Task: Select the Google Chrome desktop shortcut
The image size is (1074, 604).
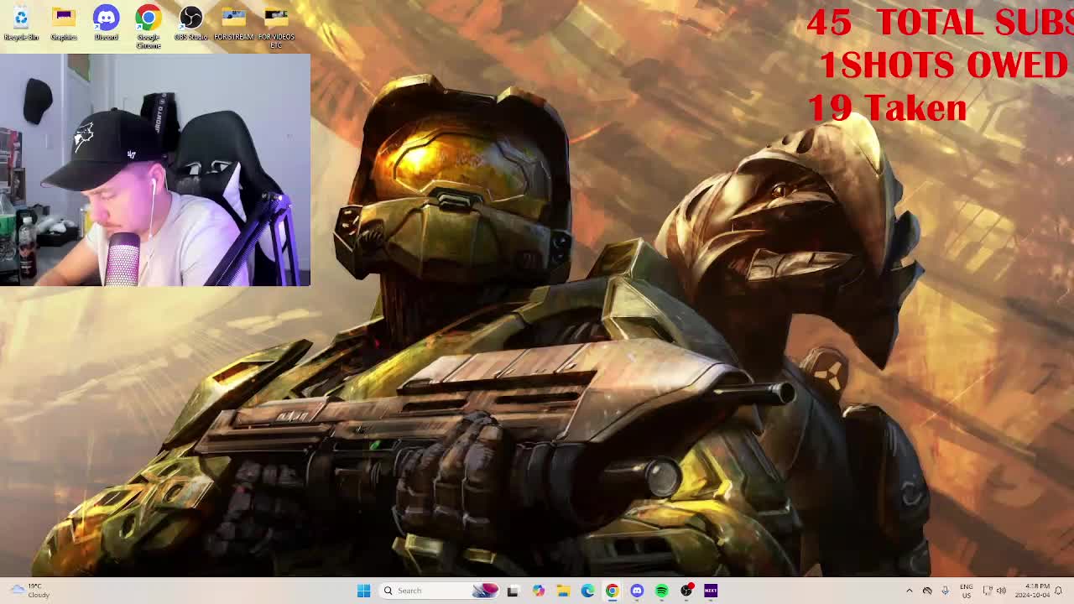Action: point(149,28)
